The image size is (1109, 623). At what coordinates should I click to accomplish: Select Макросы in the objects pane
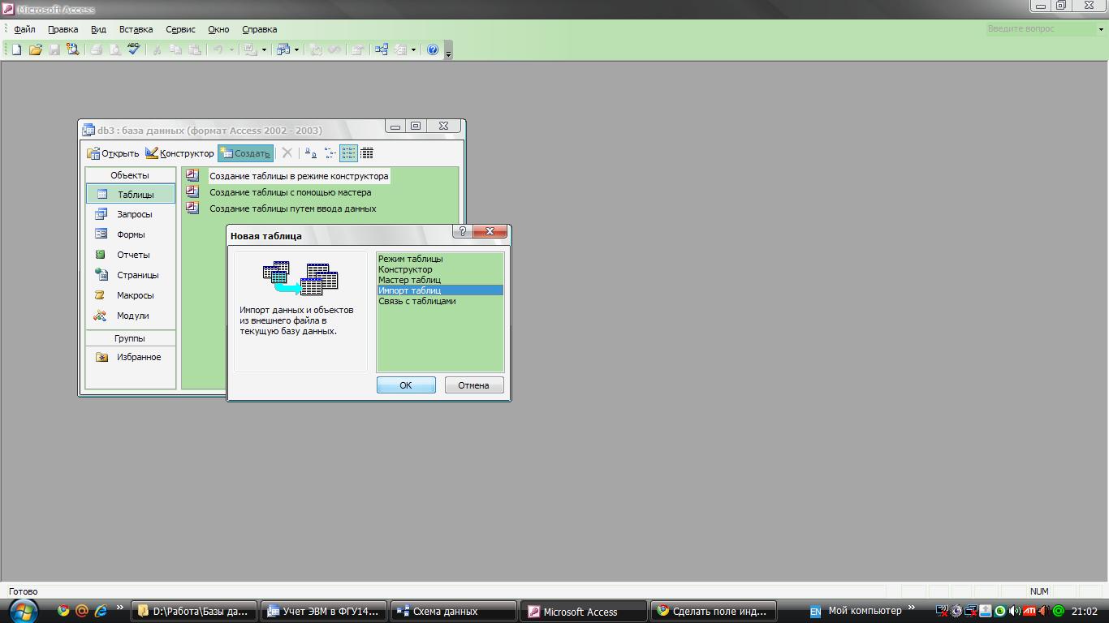pos(130,295)
